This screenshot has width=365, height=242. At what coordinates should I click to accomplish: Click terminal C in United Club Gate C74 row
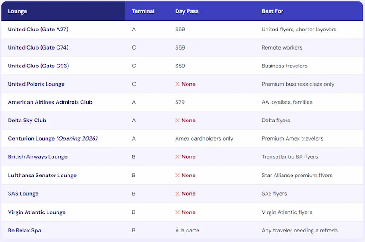134,48
